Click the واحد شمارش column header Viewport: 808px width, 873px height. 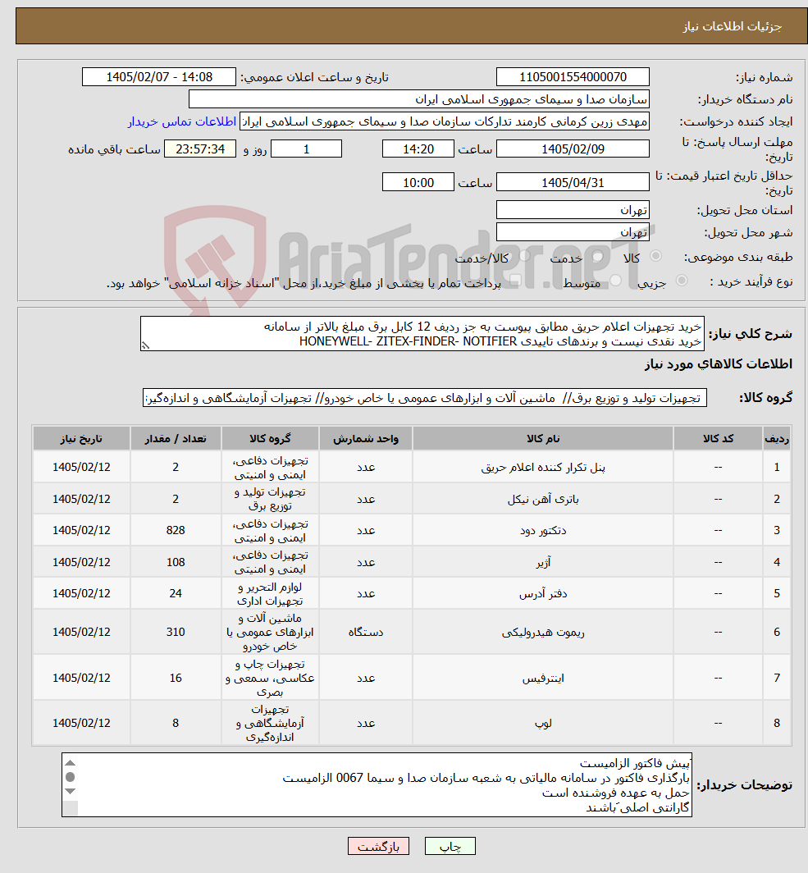(x=366, y=439)
